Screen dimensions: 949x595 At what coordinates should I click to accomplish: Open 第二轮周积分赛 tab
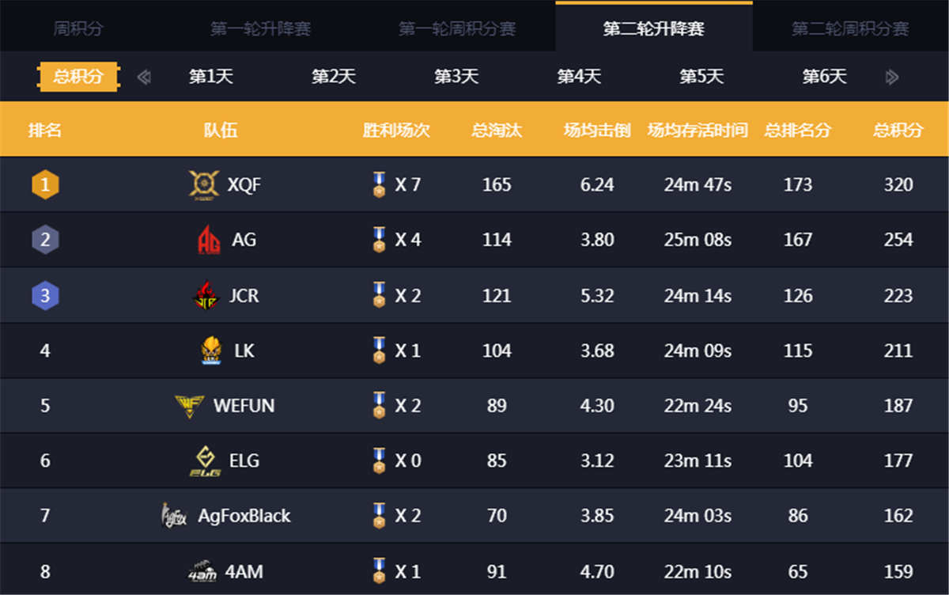coord(851,29)
